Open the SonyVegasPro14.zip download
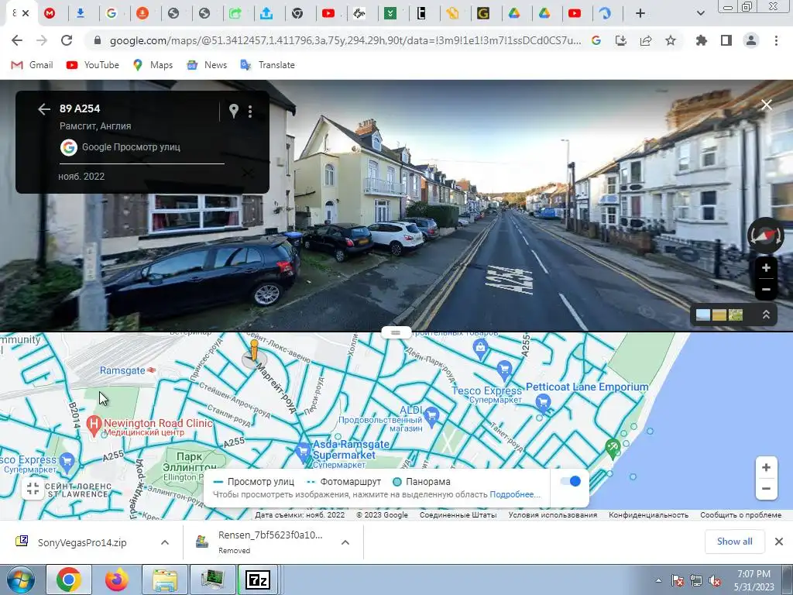 (x=82, y=542)
